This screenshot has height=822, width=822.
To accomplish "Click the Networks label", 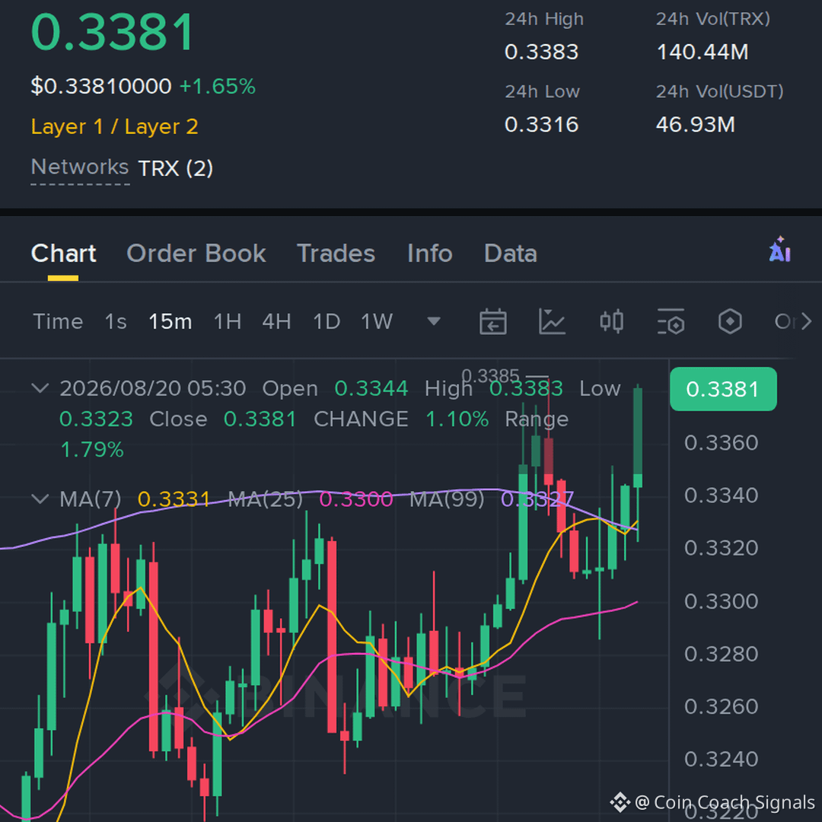I will pyautogui.click(x=80, y=167).
